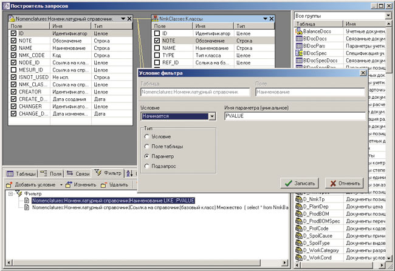
Task: Open the Условие dropdown showing Начинается
Action: tap(211, 116)
